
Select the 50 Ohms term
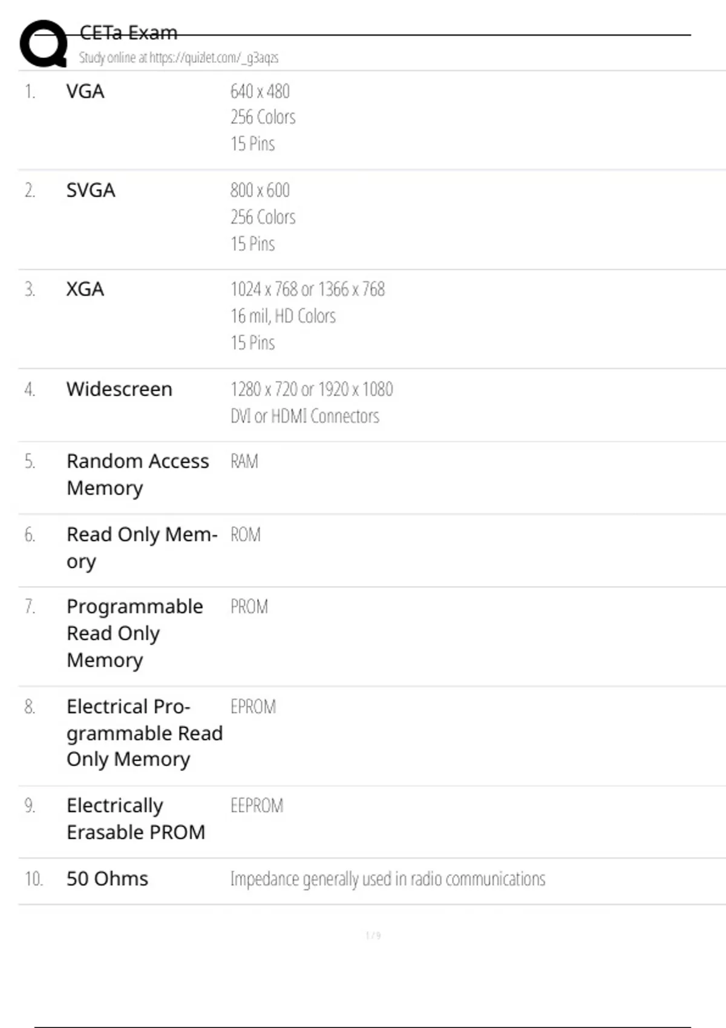107,879
